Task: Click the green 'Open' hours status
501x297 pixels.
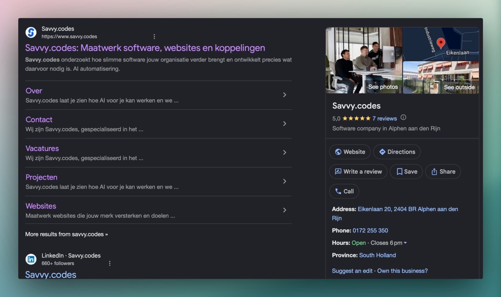Action: [359, 243]
